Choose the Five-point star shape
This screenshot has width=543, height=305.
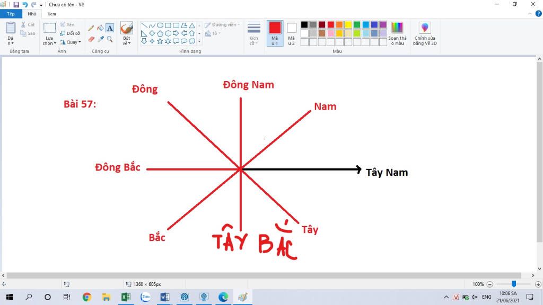160,41
